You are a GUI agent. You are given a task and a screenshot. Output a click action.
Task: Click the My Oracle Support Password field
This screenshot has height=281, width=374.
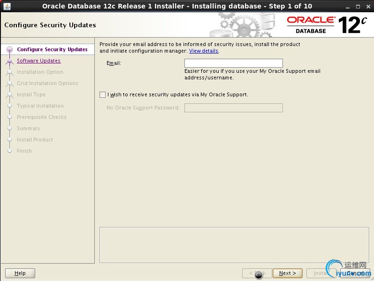click(234, 108)
